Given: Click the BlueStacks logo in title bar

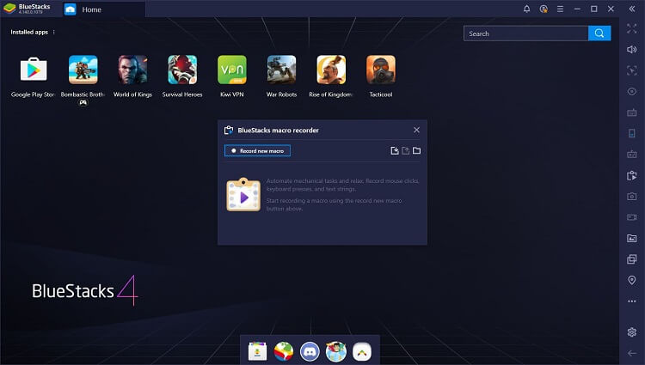Looking at the screenshot, I should (9, 9).
